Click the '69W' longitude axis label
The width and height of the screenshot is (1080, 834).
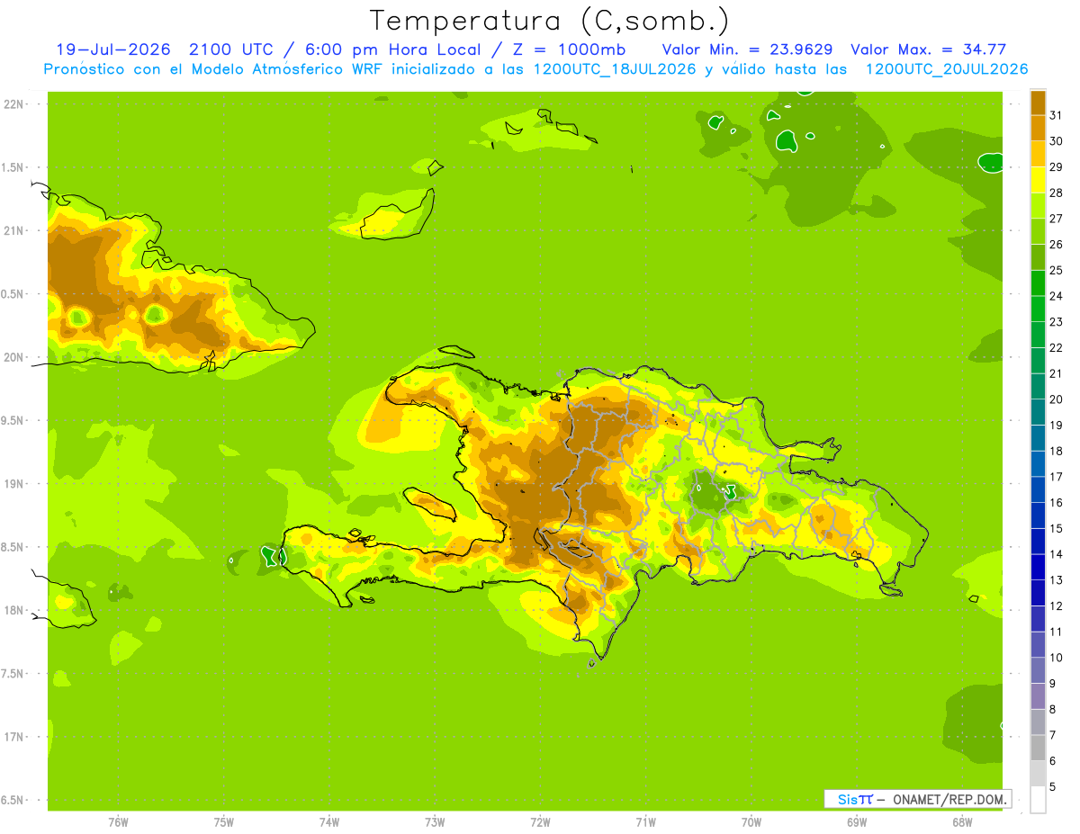[857, 821]
